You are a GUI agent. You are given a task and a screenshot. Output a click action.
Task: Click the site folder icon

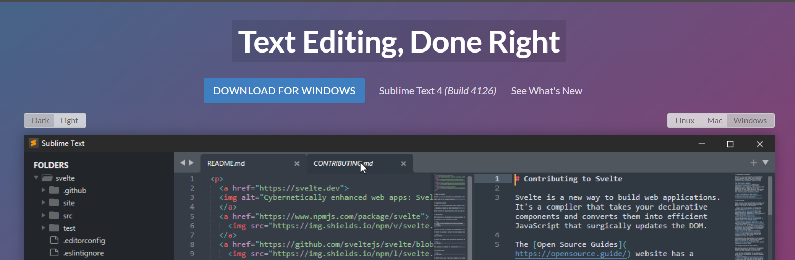54,203
